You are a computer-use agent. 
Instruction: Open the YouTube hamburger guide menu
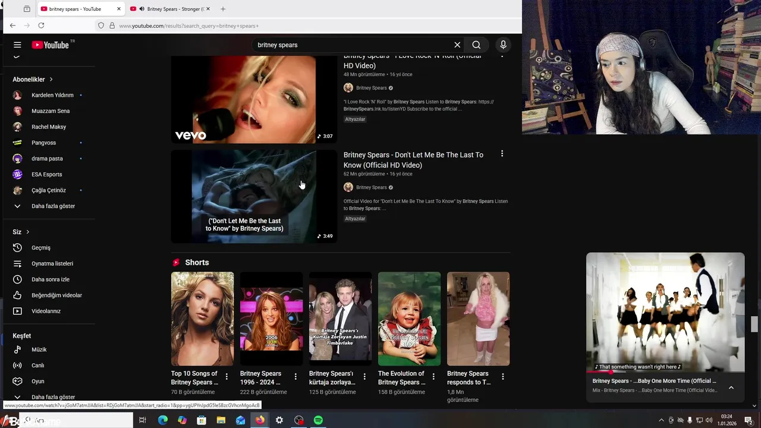click(x=17, y=45)
